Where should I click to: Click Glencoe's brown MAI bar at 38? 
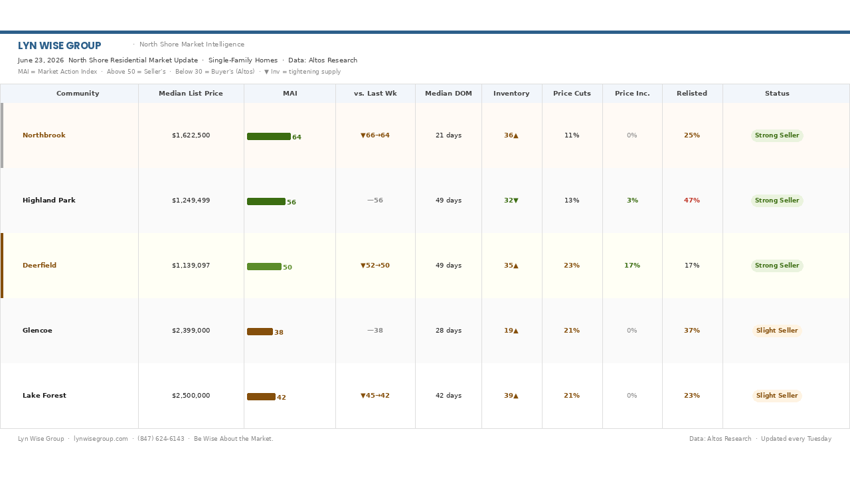point(260,332)
